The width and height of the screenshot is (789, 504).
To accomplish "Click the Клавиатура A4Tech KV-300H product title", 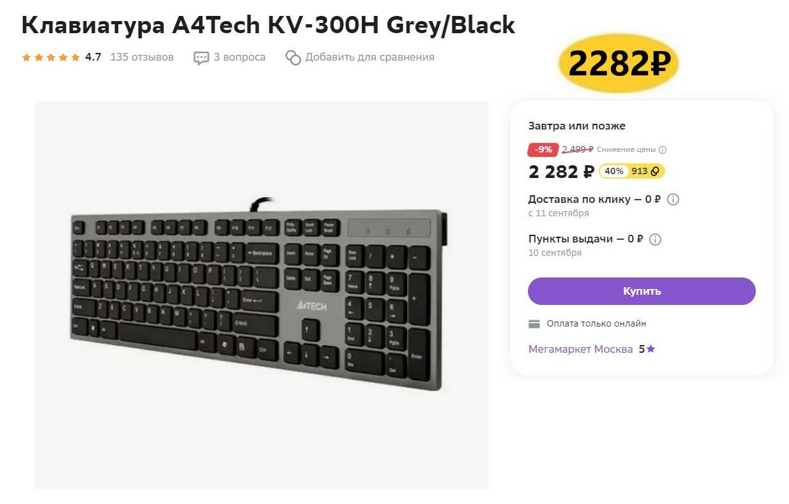I will tap(267, 25).
